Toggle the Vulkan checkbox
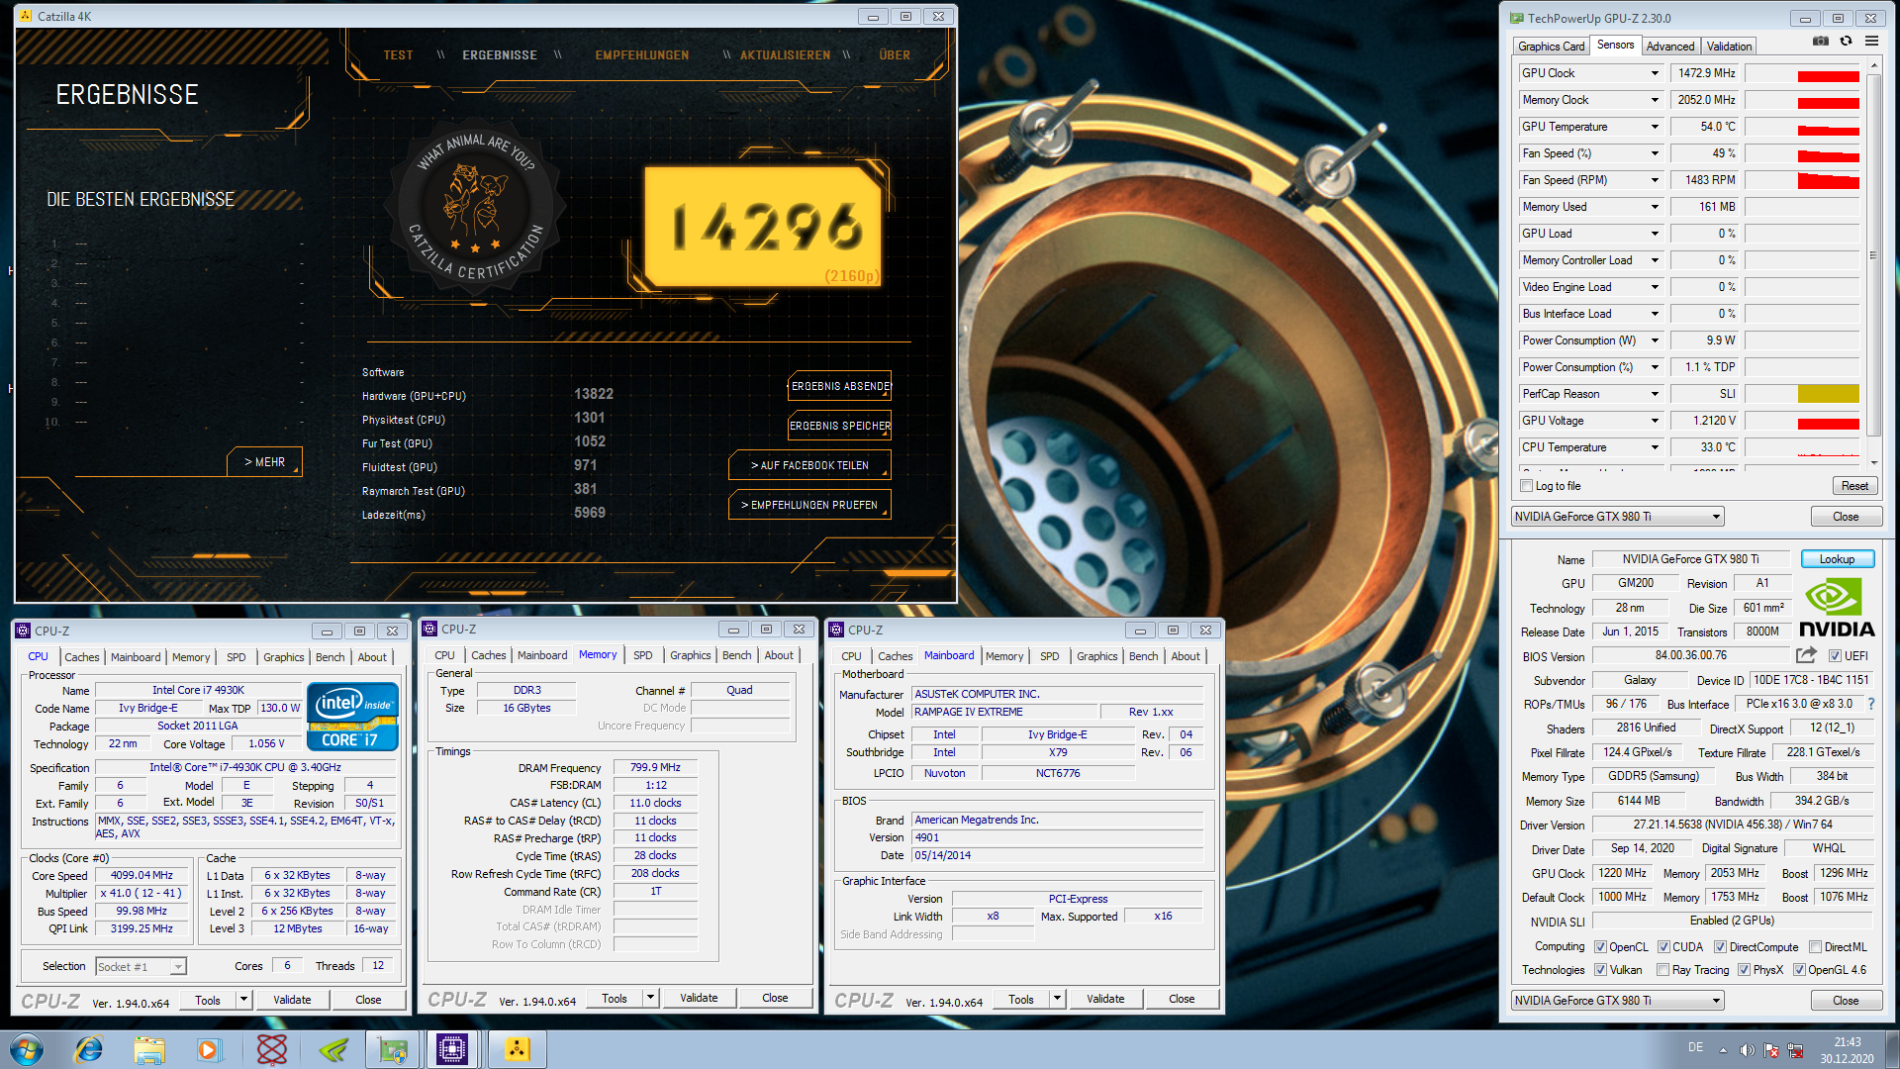Image resolution: width=1900 pixels, height=1069 pixels. tap(1600, 970)
